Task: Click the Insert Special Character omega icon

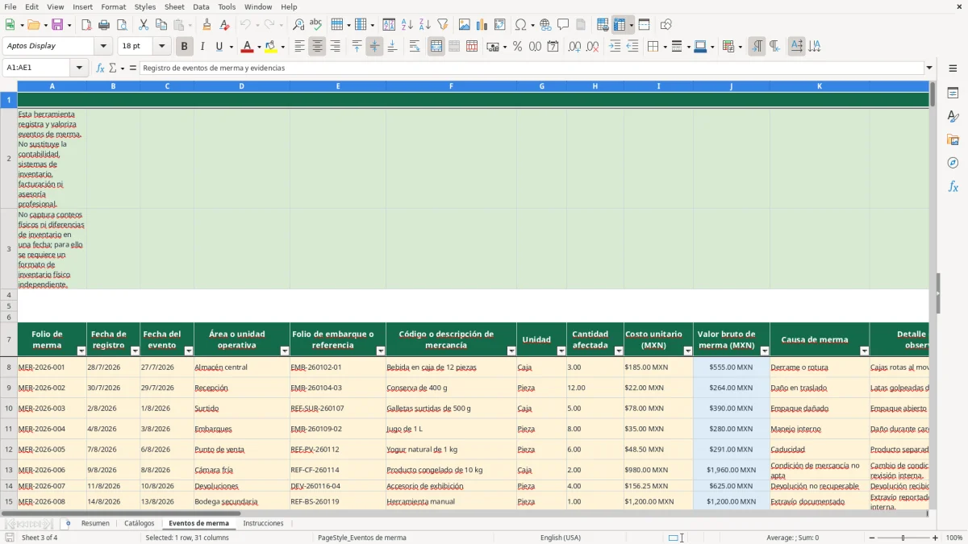Action: click(x=520, y=25)
